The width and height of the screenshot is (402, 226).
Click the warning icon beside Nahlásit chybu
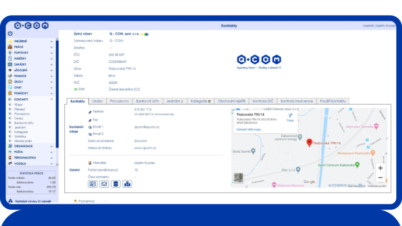[10, 201]
